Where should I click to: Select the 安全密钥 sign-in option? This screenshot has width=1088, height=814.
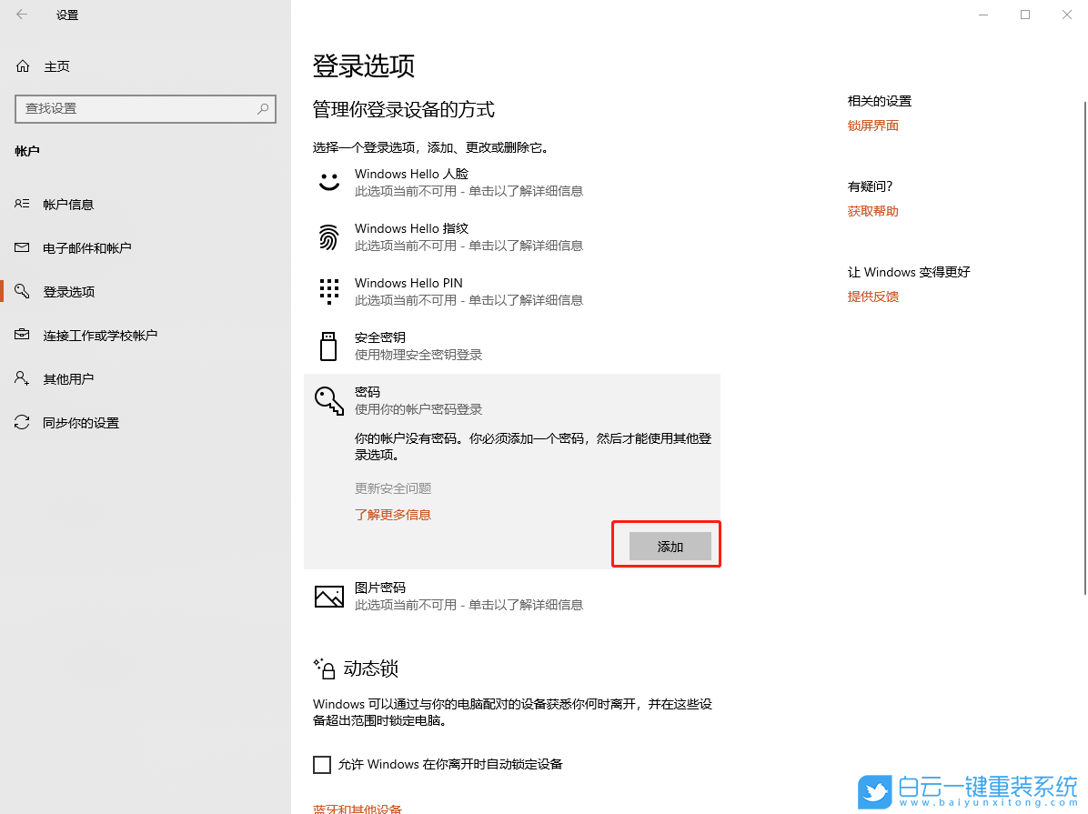click(382, 337)
